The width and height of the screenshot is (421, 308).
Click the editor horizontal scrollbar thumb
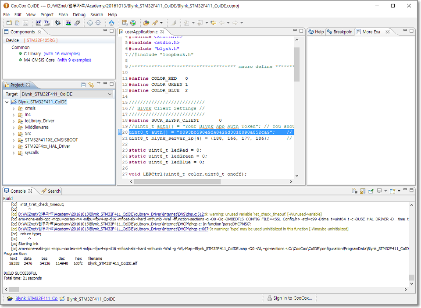(177, 182)
